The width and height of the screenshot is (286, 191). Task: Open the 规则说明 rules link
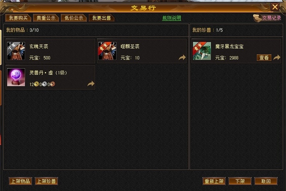point(172,18)
